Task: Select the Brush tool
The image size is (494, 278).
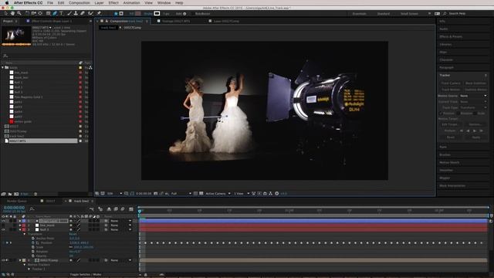Action: 69,14
